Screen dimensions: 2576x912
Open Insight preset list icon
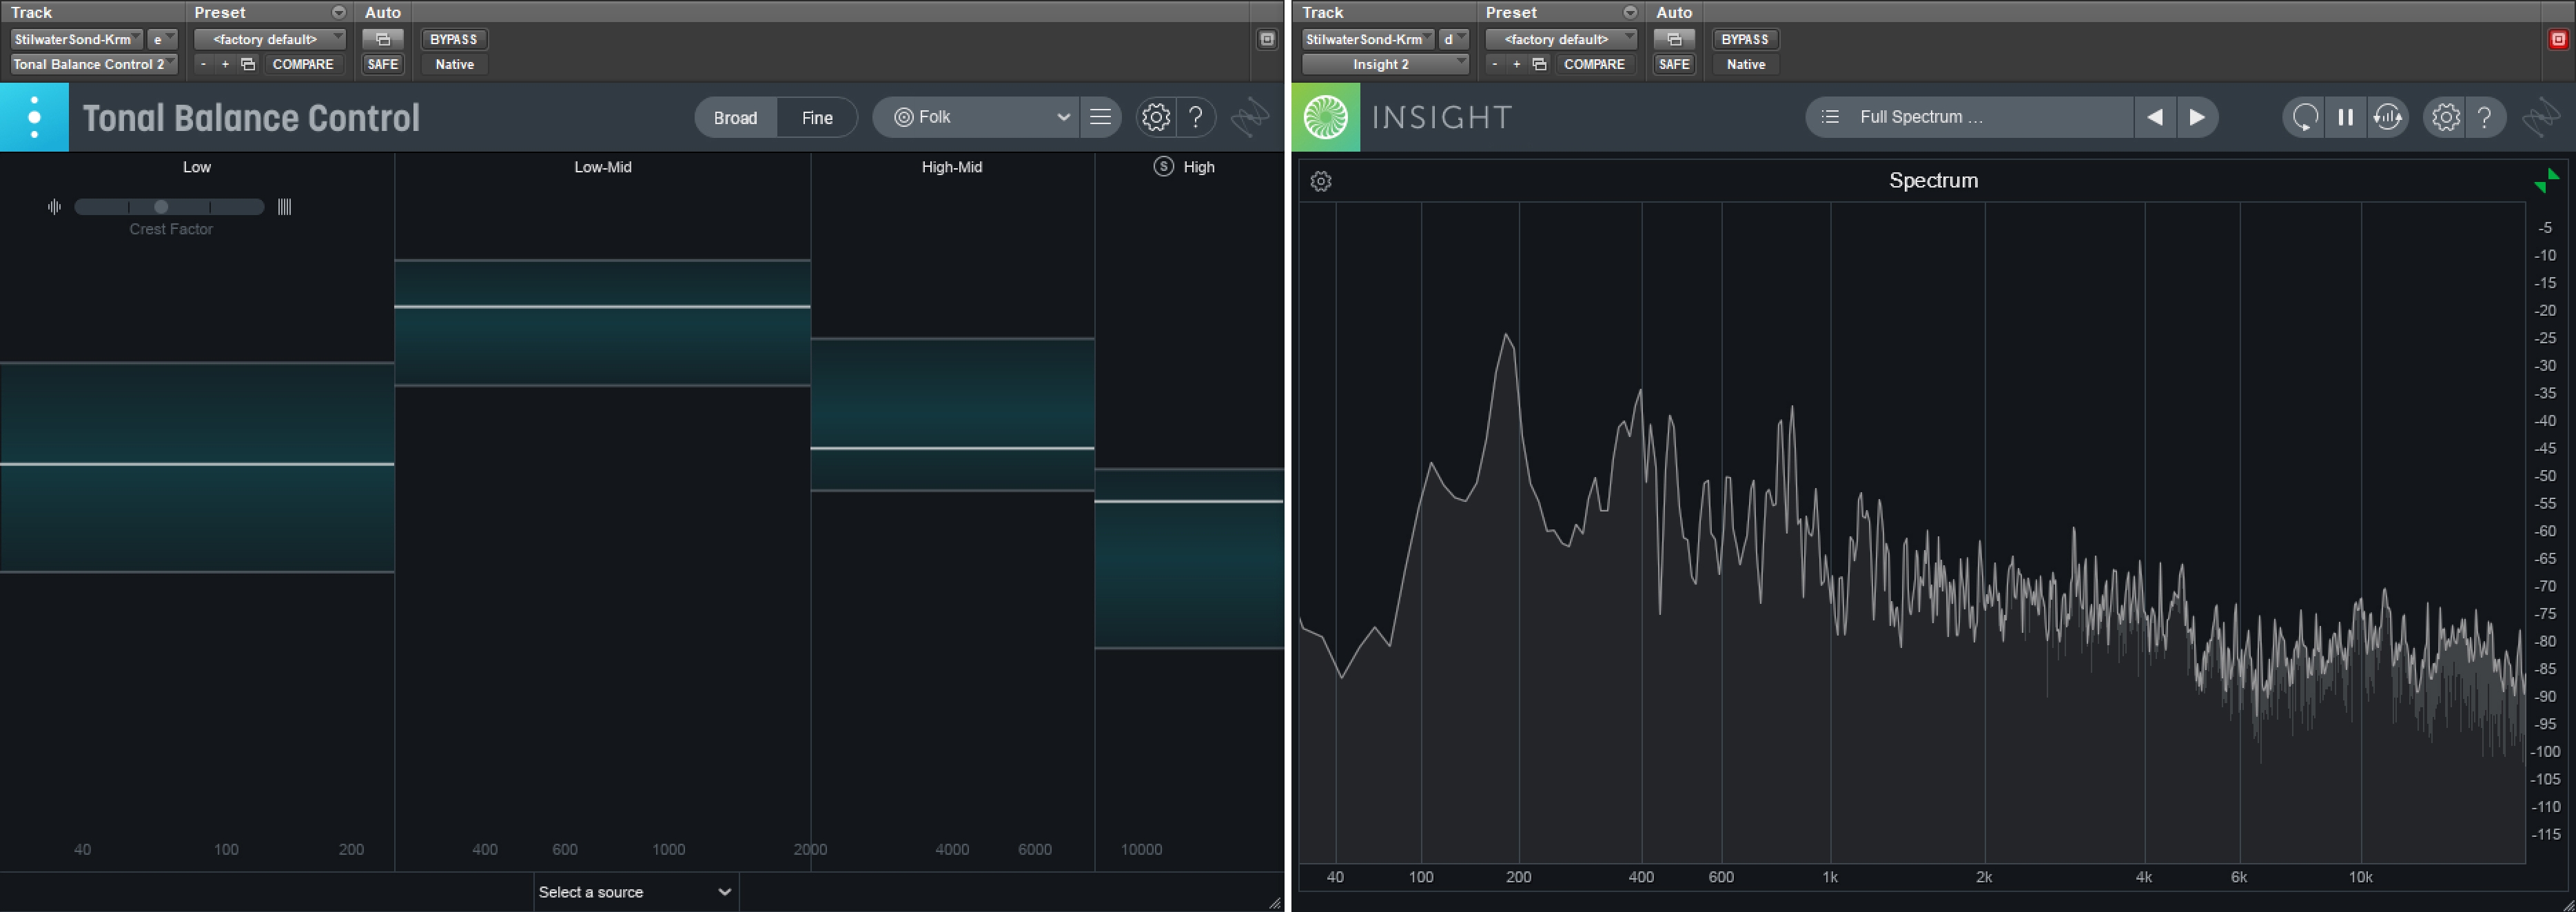(1830, 117)
